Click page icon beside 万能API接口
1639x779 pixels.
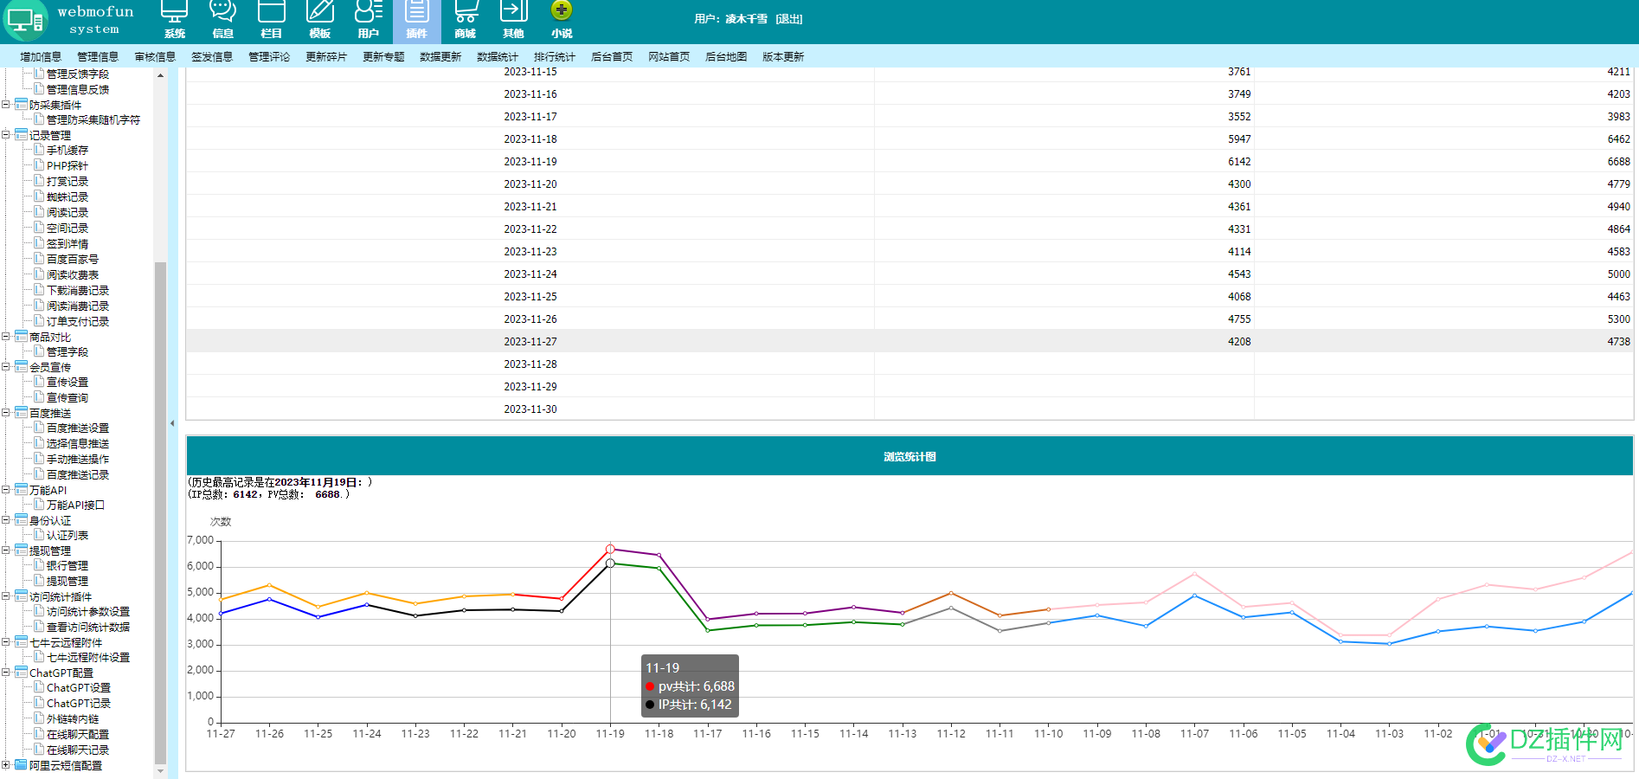click(39, 504)
